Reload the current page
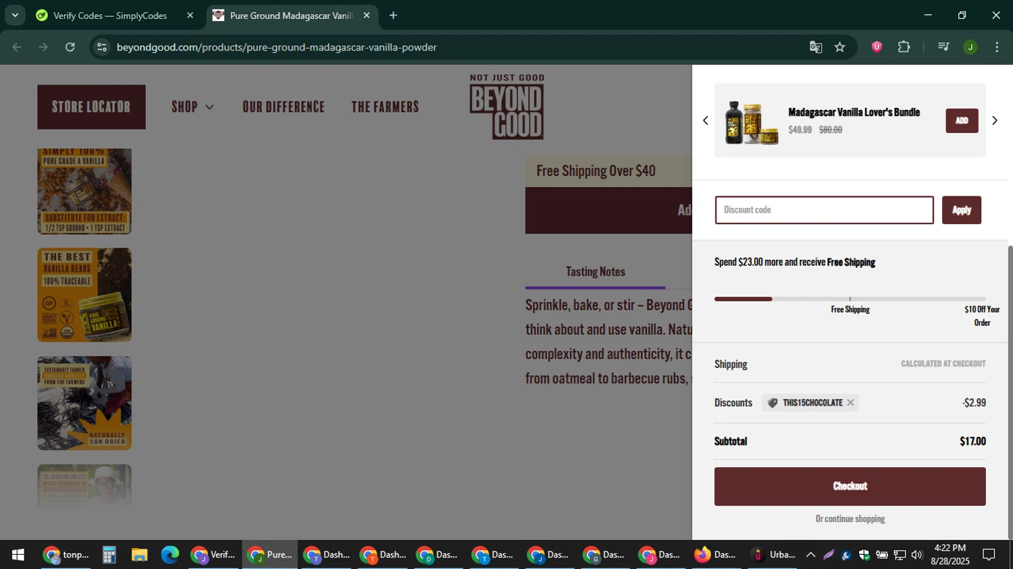The height and width of the screenshot is (569, 1013). tap(70, 47)
